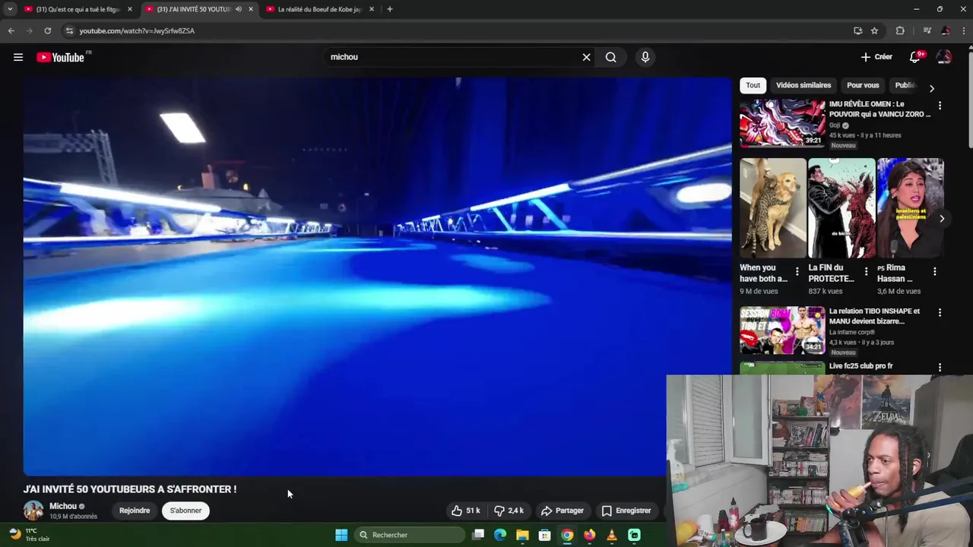Screen dimensions: 973x547
Task: Open the notifications bell
Action: point(915,57)
